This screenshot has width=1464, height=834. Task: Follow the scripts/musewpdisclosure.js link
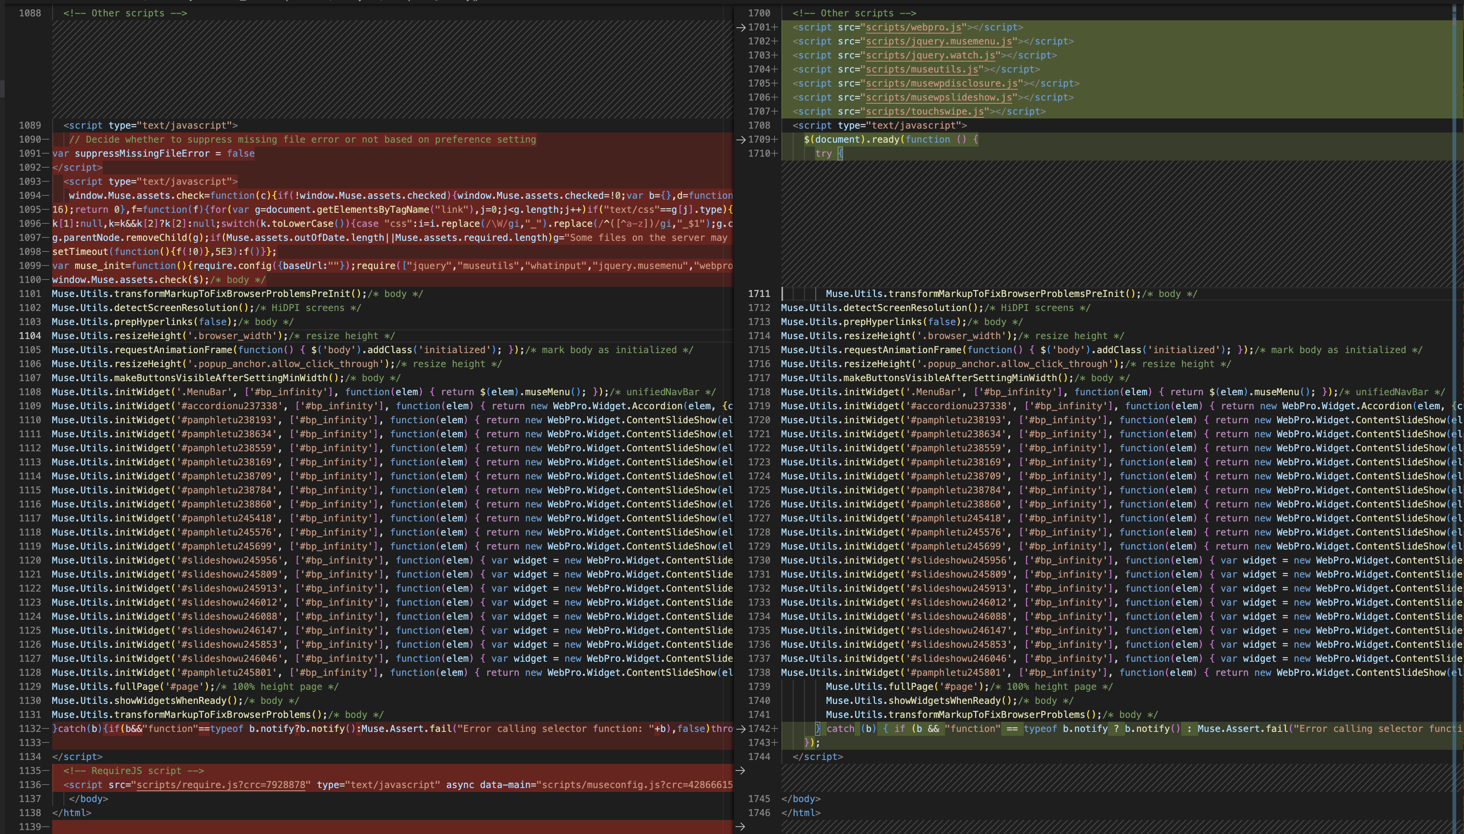point(941,84)
